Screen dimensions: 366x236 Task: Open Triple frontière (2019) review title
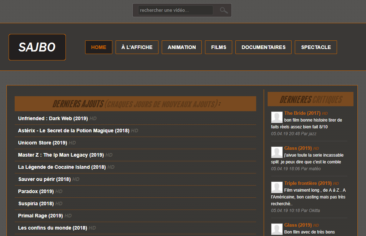tap(308, 183)
